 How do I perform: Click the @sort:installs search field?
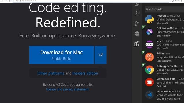[164, 9]
